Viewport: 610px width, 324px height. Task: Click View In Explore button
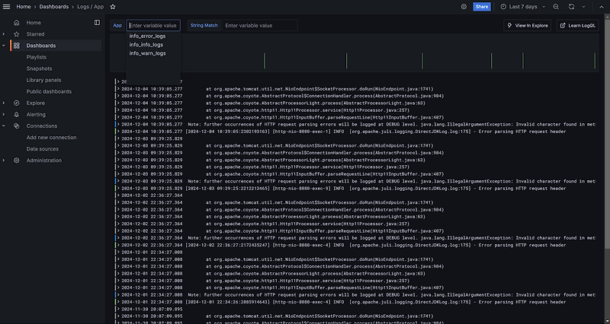[x=527, y=25]
